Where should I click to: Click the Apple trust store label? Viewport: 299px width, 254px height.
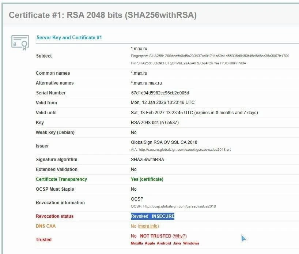(x=150, y=243)
